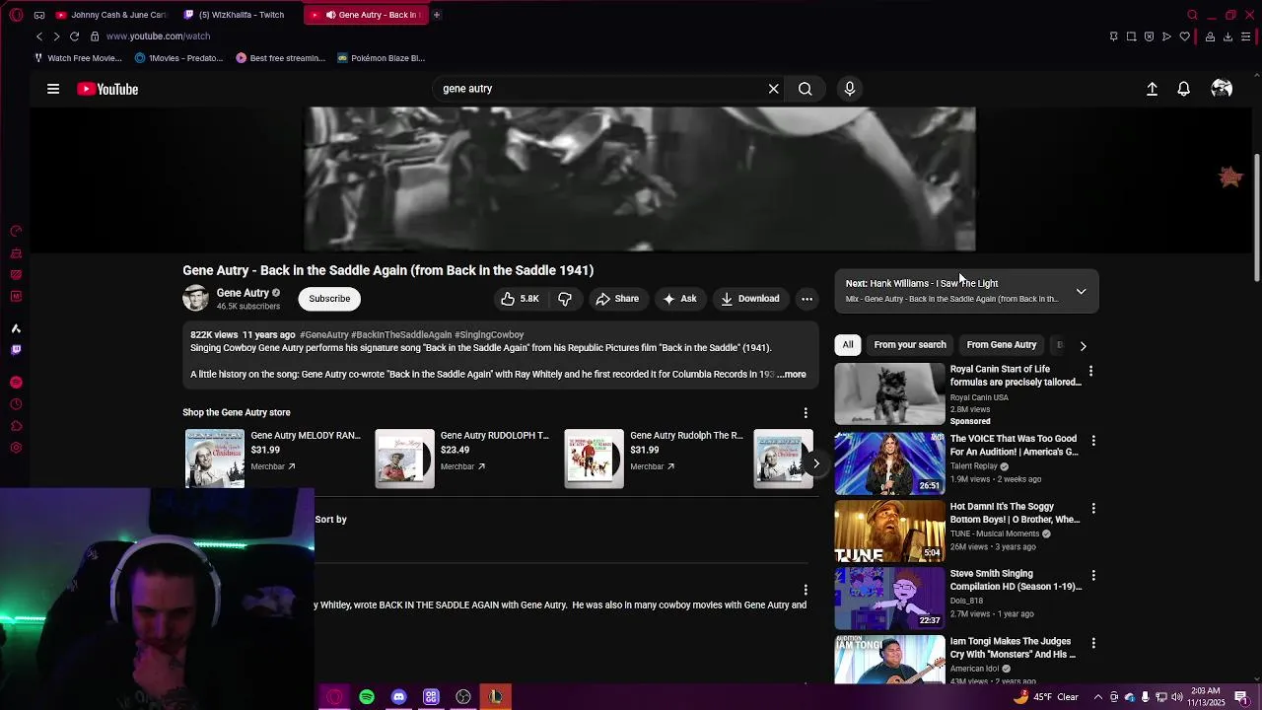1262x710 pixels.
Task: Show next store products with arrow
Action: tap(815, 462)
